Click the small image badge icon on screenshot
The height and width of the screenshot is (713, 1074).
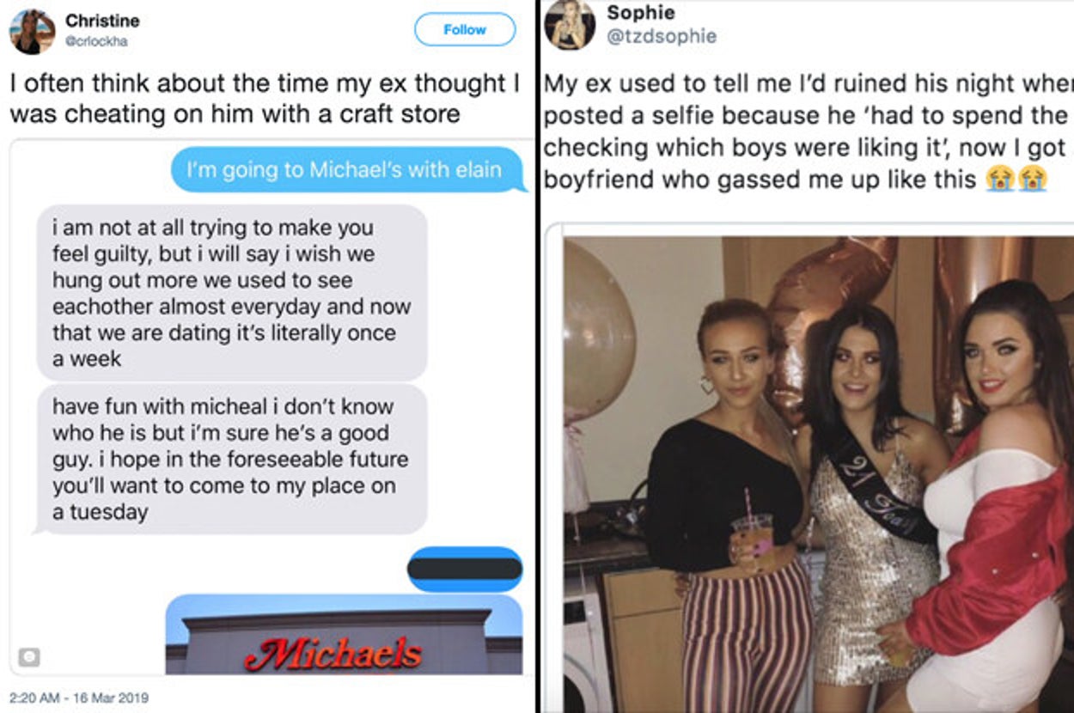pyautogui.click(x=29, y=656)
